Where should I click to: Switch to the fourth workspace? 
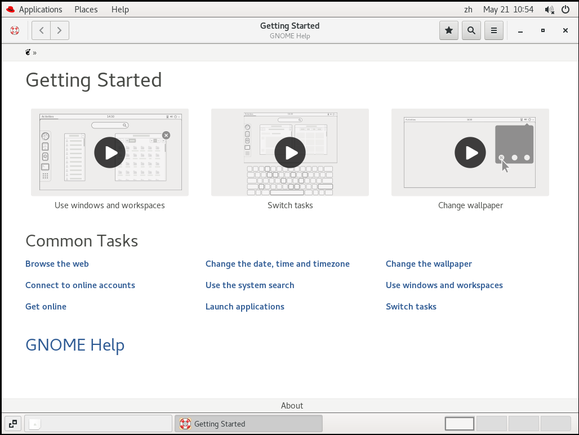556,424
